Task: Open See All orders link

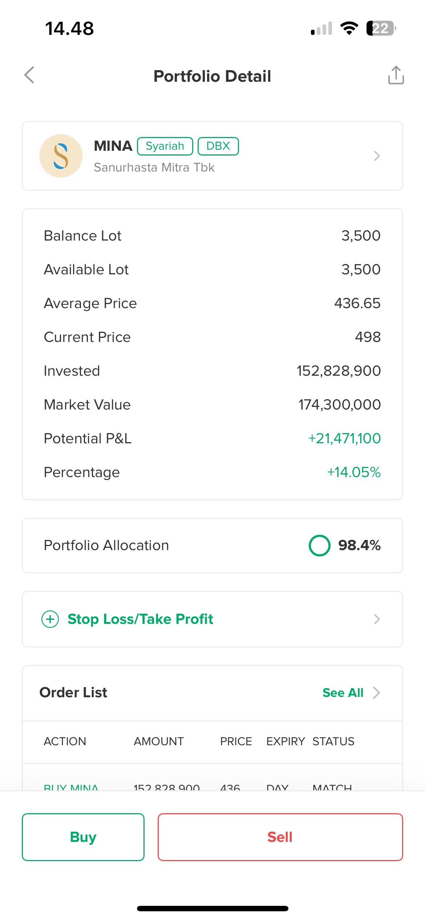Action: tap(343, 693)
